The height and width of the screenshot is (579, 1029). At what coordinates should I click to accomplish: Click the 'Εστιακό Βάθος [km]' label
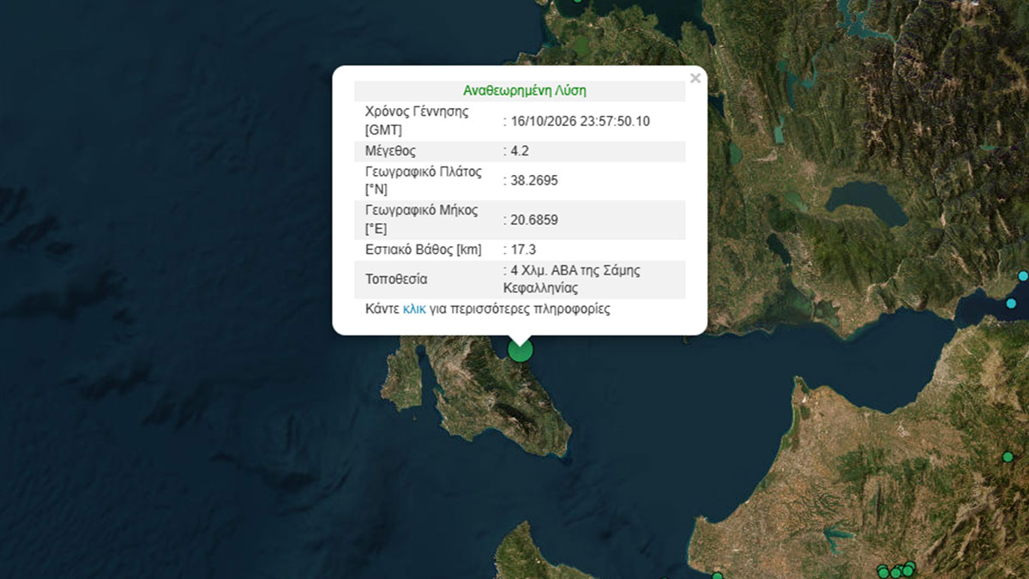click(x=424, y=250)
